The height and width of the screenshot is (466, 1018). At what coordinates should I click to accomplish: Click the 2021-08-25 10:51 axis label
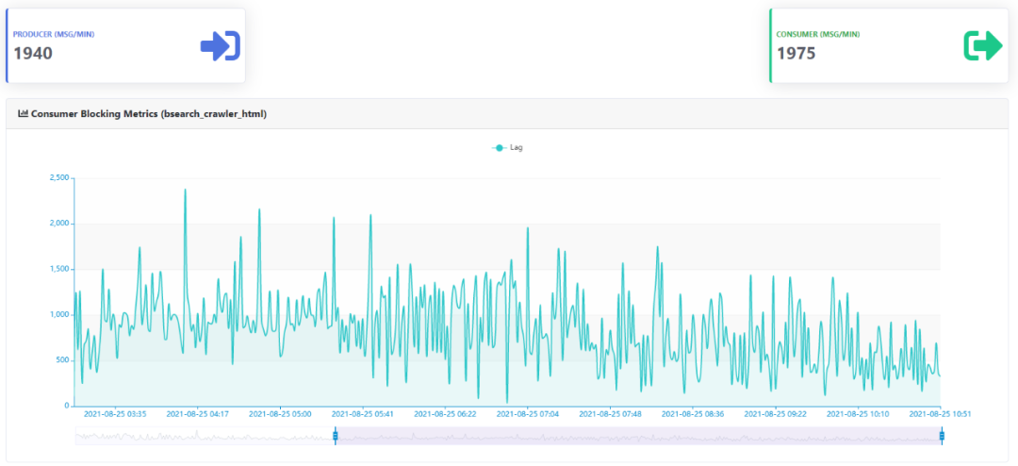click(940, 413)
